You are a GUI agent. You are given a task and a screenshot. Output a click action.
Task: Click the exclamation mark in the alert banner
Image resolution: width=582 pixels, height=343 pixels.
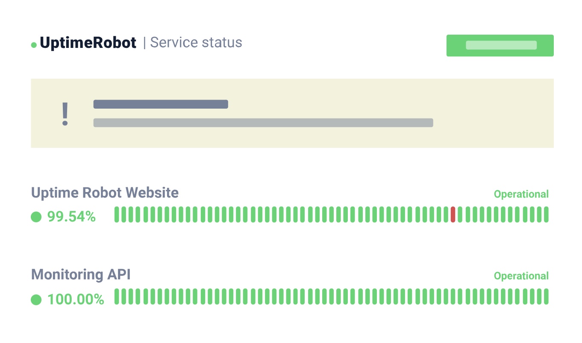coord(65,113)
